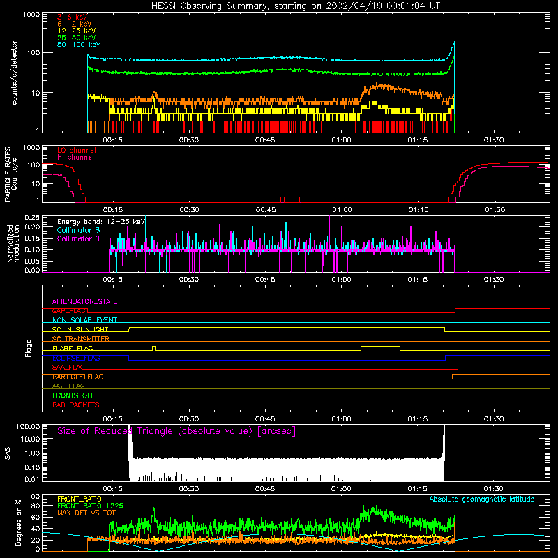Click the 'Energy band: 12-25 keV' label
Viewport: 558px width, 558px height.
point(101,222)
